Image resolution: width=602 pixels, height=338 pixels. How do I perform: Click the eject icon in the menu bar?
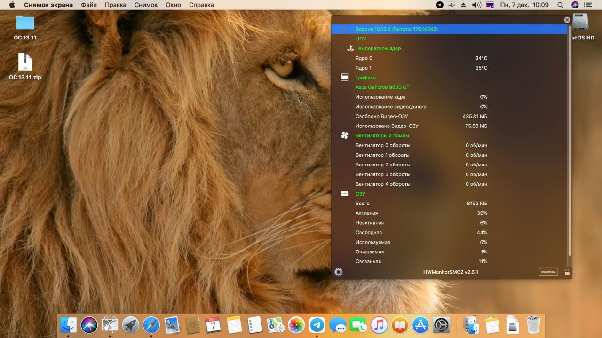pyautogui.click(x=463, y=5)
